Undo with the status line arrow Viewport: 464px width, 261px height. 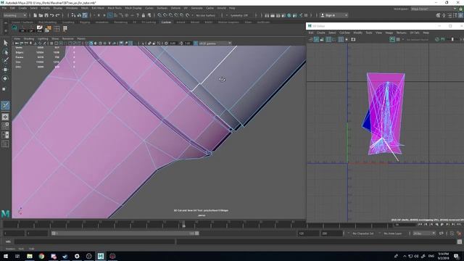52,15
